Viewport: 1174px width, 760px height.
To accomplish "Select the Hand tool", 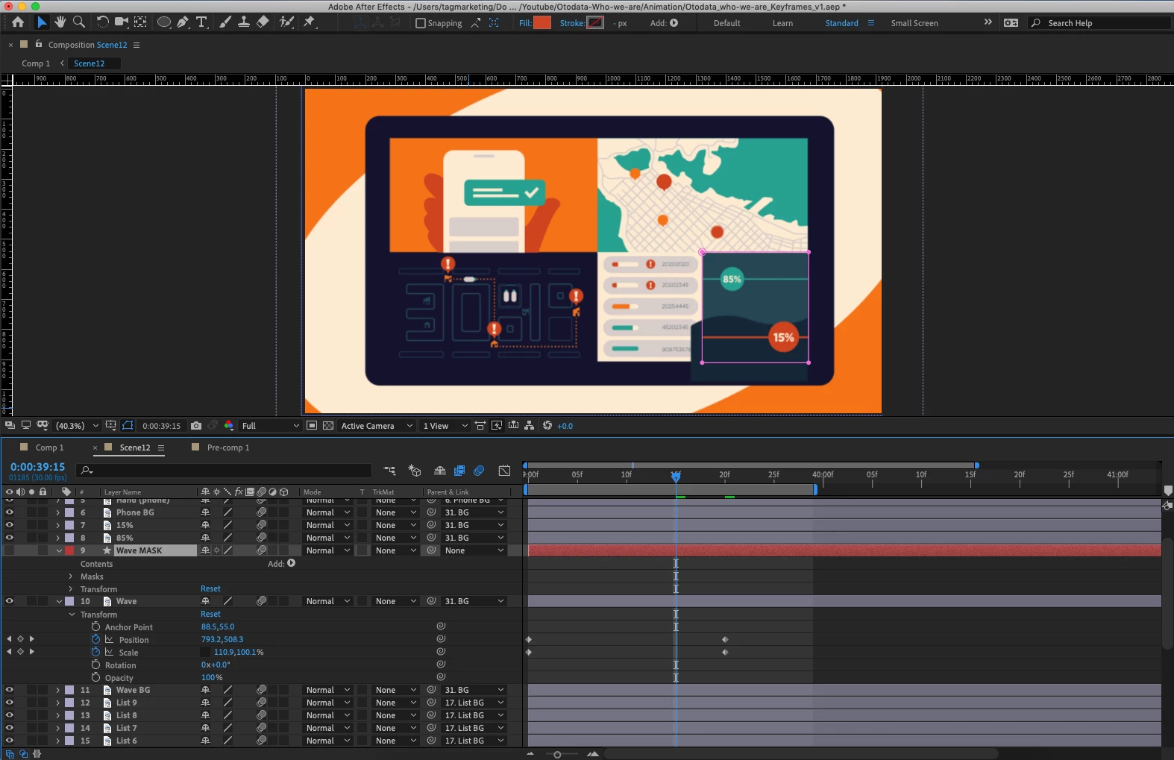I will 60,22.
